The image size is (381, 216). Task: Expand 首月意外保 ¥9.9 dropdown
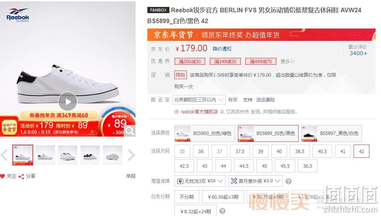pyautogui.click(x=255, y=181)
